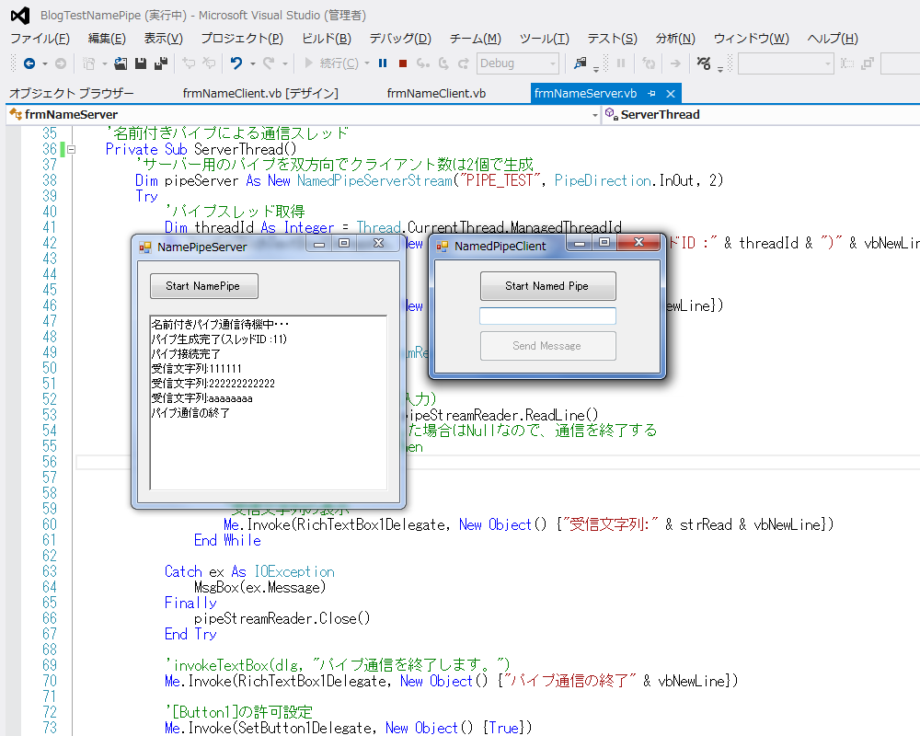Viewport: 920px width, 736px height.
Task: Open the Redo history dropdown arrow
Action: pos(285,63)
